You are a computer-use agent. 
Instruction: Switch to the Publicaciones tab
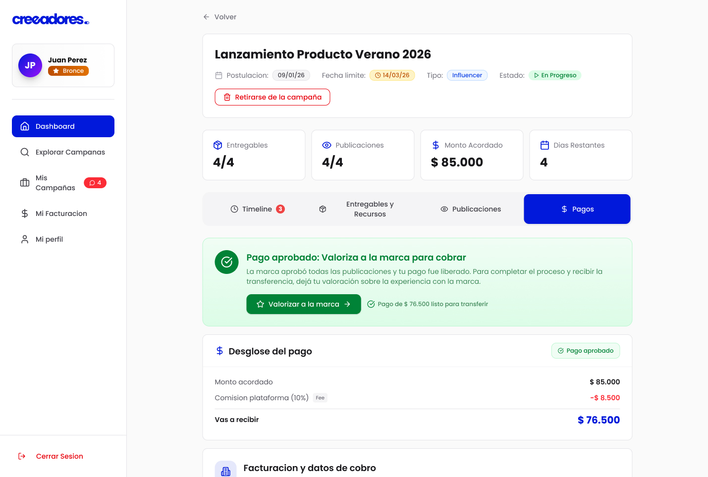click(471, 209)
